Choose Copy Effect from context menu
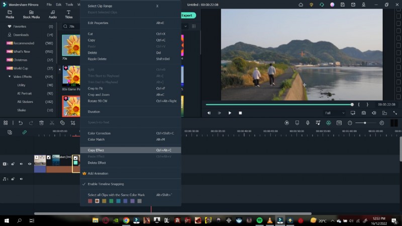Viewport: 402px width, 226px height. [94, 150]
